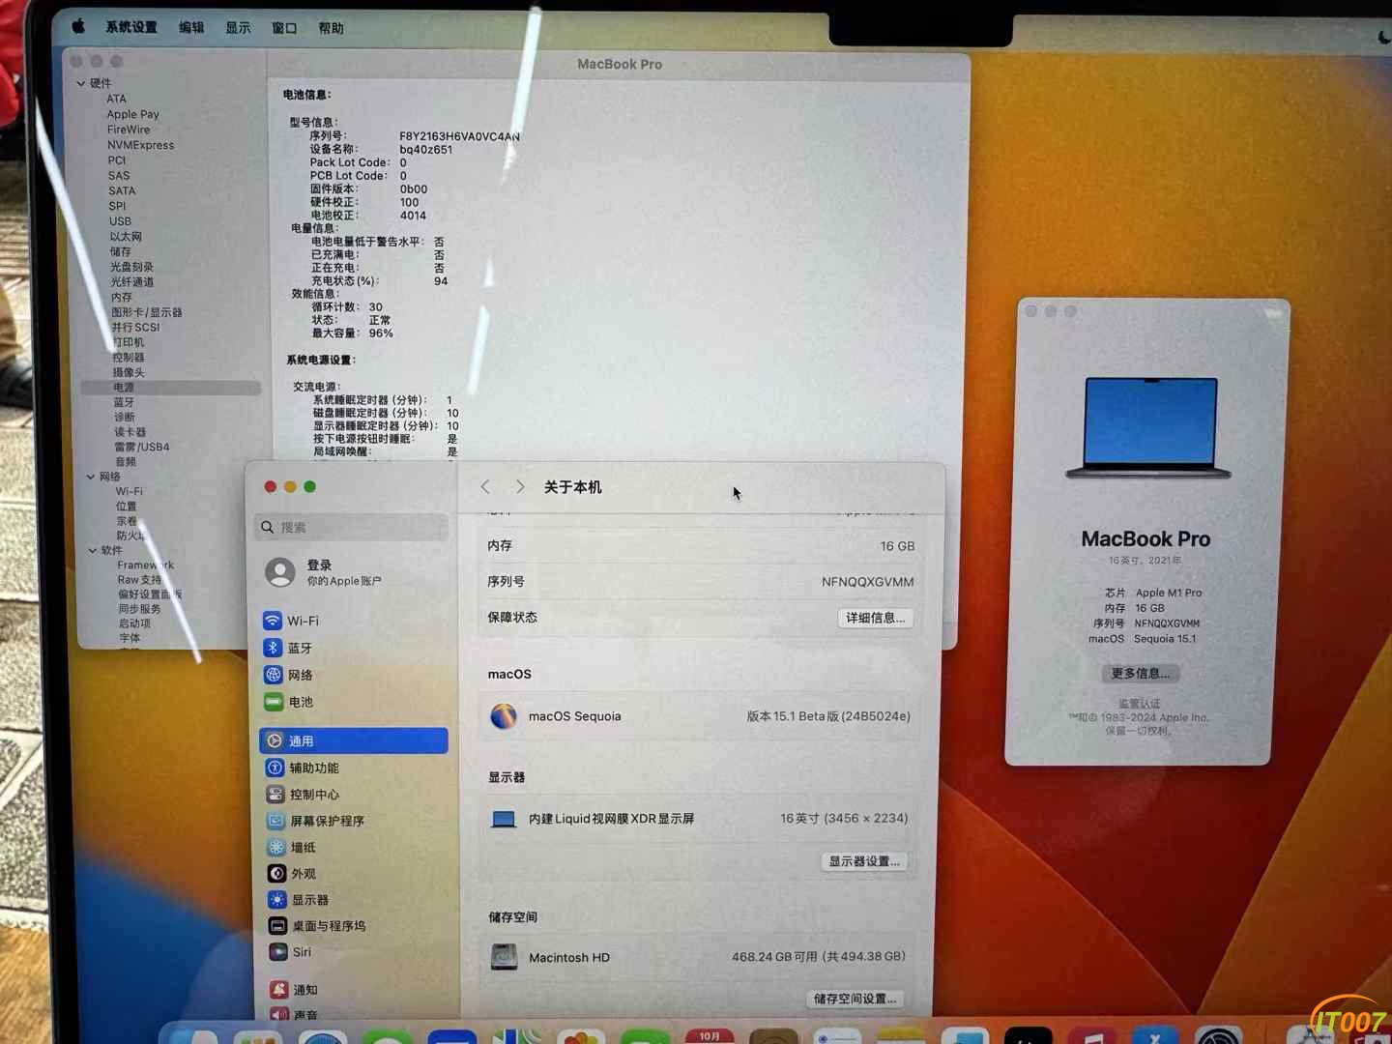Open the 帮助 menu
This screenshot has width=1392, height=1044.
click(x=331, y=28)
